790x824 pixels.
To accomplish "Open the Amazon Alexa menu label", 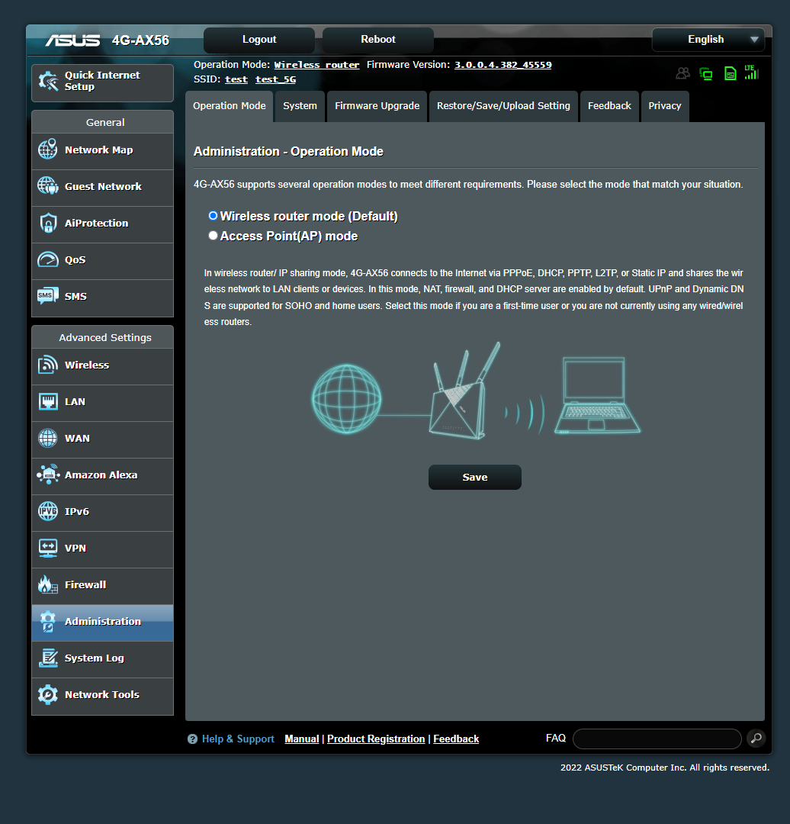I will [x=101, y=475].
